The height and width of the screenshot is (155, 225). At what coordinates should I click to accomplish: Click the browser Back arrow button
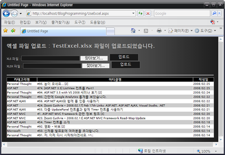coord(6,14)
